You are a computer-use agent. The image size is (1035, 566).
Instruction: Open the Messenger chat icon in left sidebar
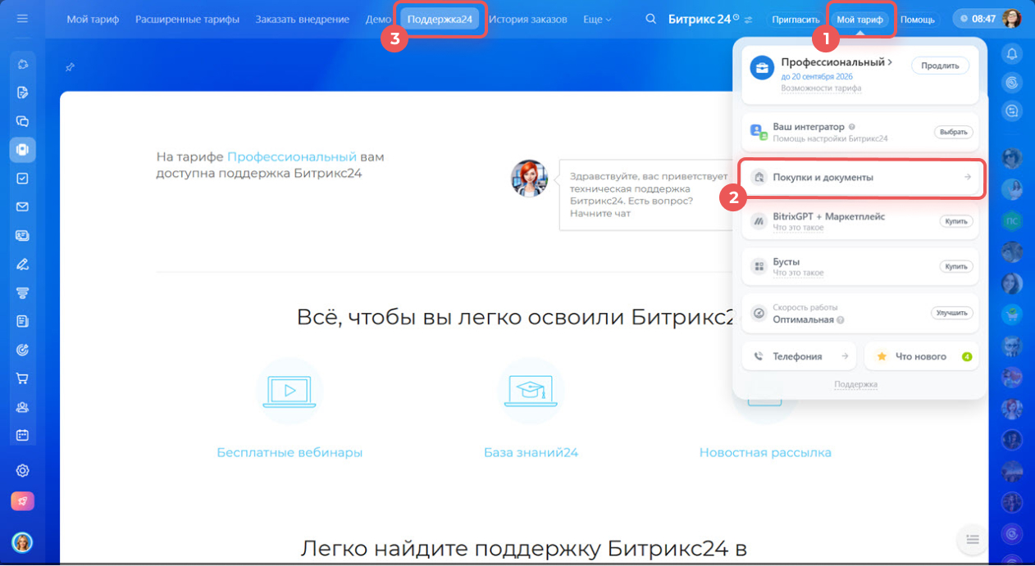tap(23, 121)
